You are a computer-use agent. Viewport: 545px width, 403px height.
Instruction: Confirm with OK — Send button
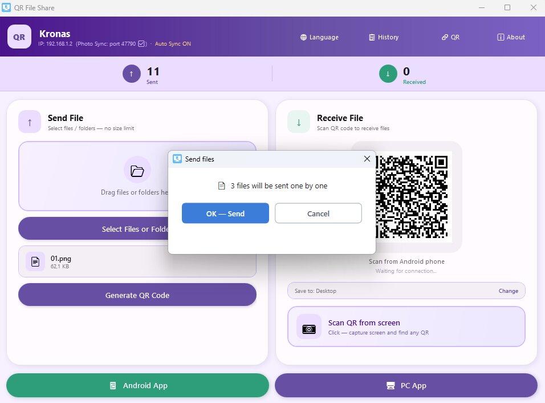click(x=225, y=213)
